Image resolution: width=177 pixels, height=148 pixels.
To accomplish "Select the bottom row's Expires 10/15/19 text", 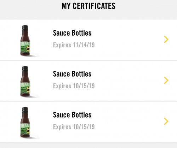I will 74,127.
